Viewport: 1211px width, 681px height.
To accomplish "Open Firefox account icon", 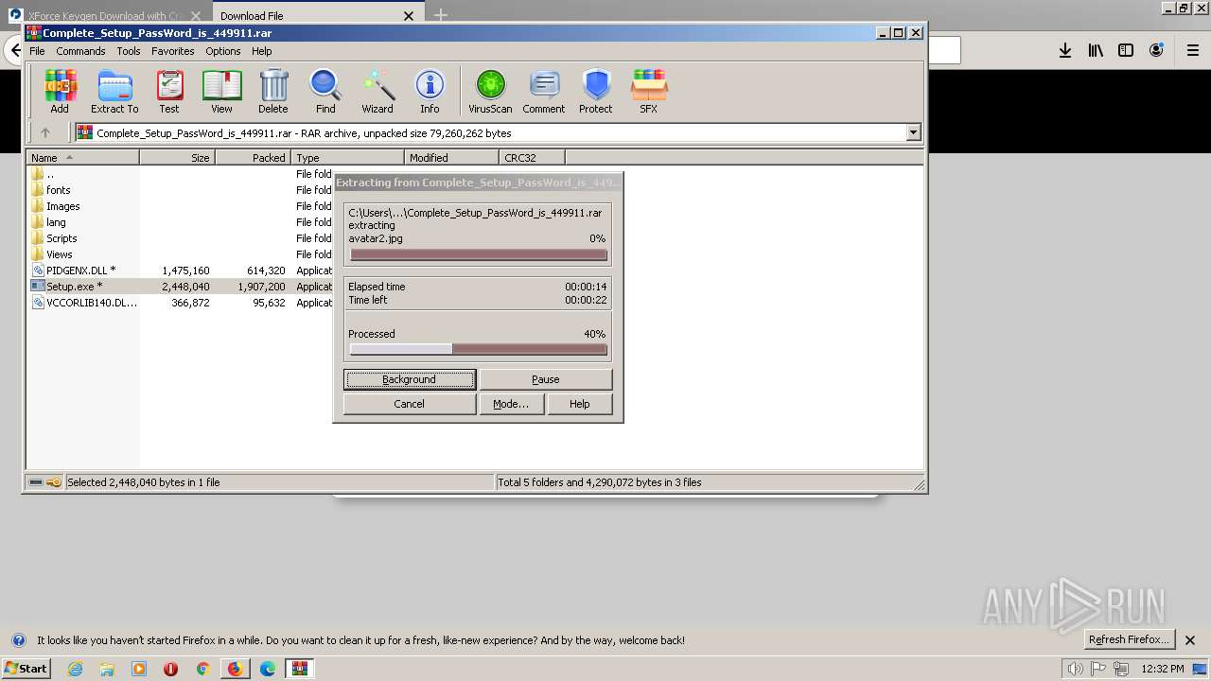I will 1156,50.
